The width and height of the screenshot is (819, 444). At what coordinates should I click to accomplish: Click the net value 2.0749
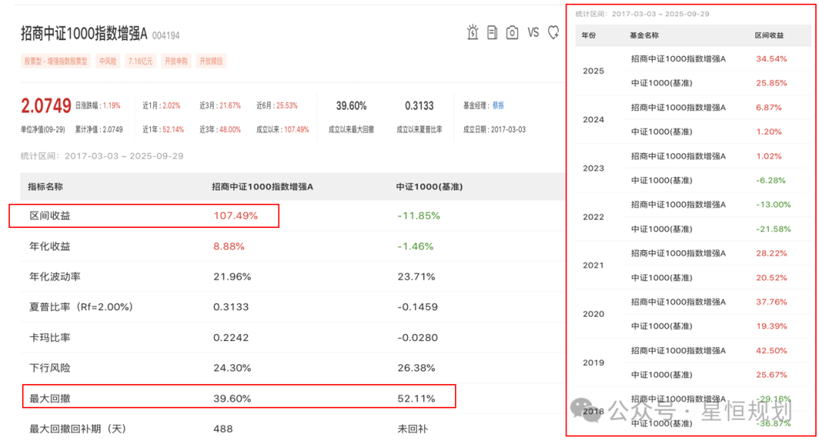(46, 106)
